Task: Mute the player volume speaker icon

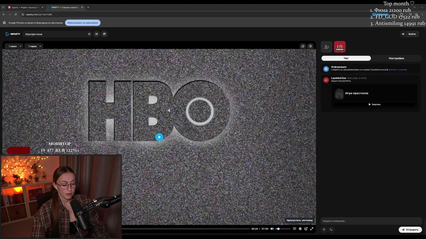Action: 272,229
